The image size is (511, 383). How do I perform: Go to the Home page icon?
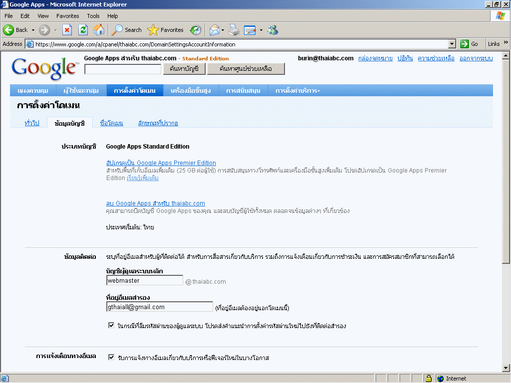pos(99,30)
